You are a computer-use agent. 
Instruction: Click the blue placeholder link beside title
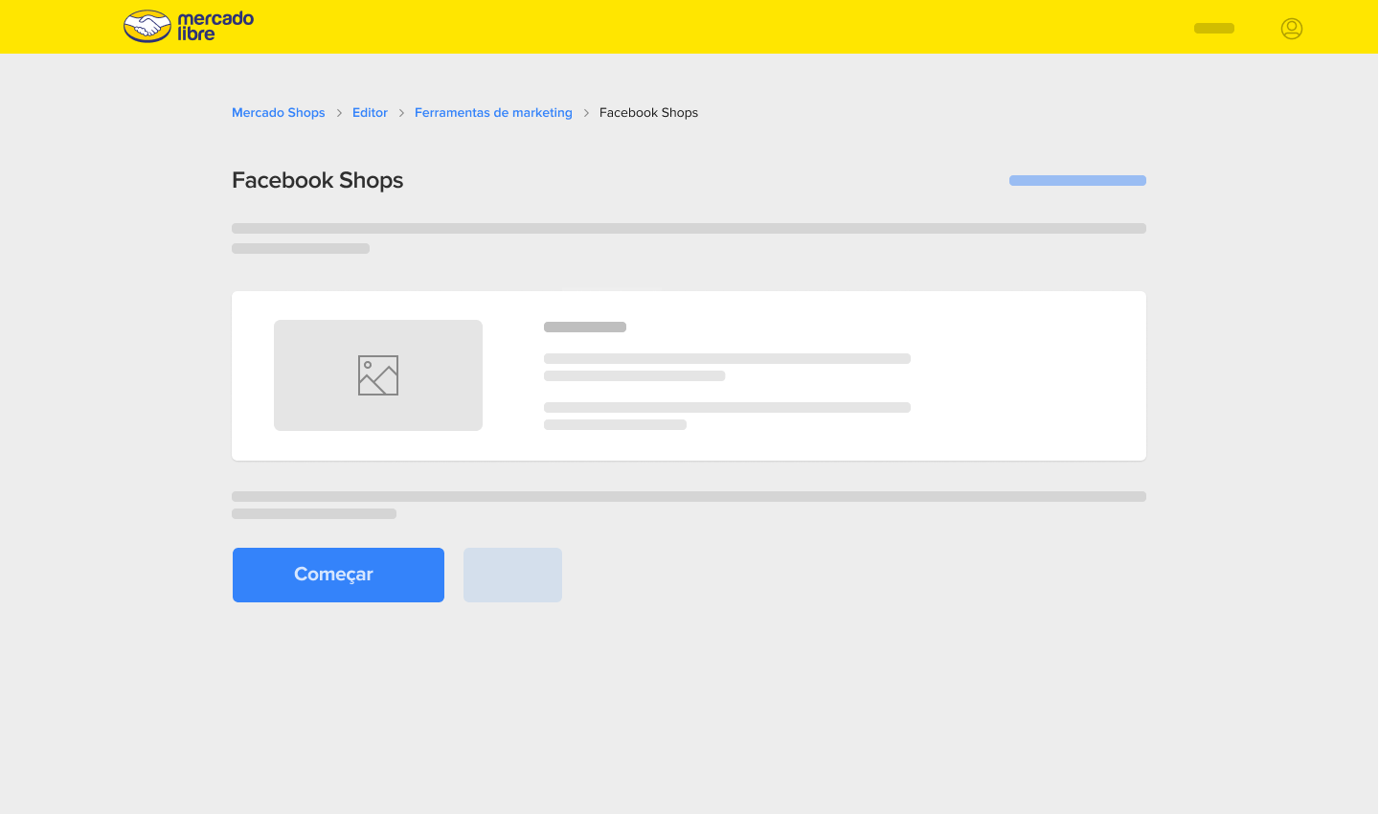[1077, 180]
